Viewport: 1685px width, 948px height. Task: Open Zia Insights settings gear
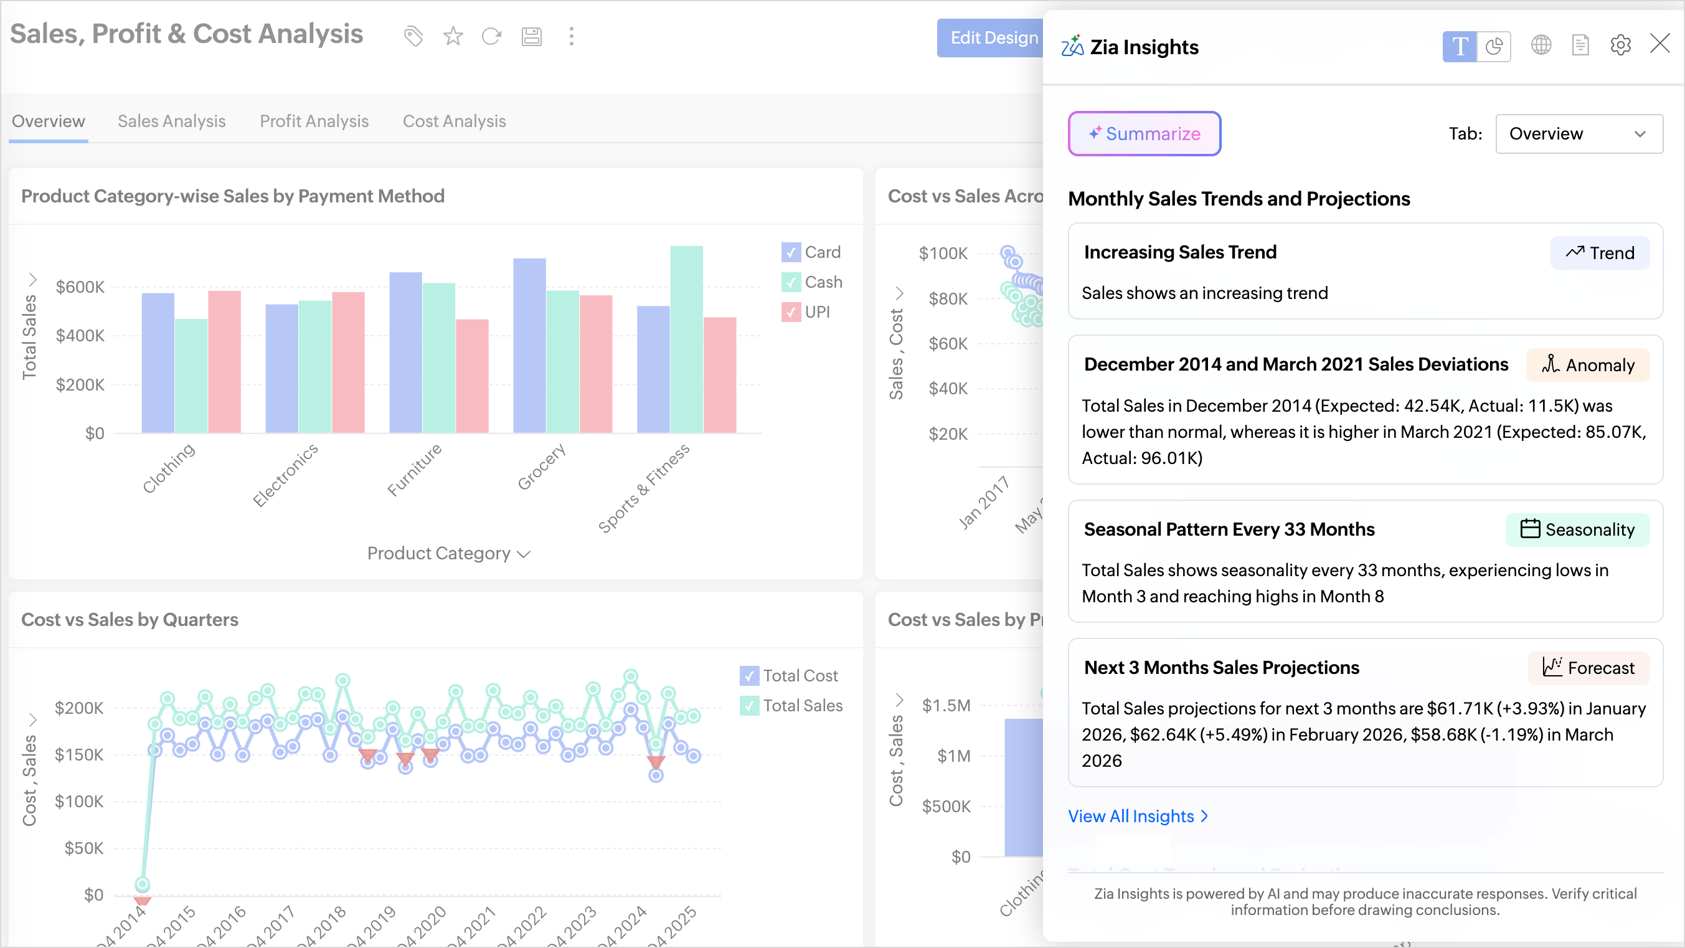pos(1620,45)
